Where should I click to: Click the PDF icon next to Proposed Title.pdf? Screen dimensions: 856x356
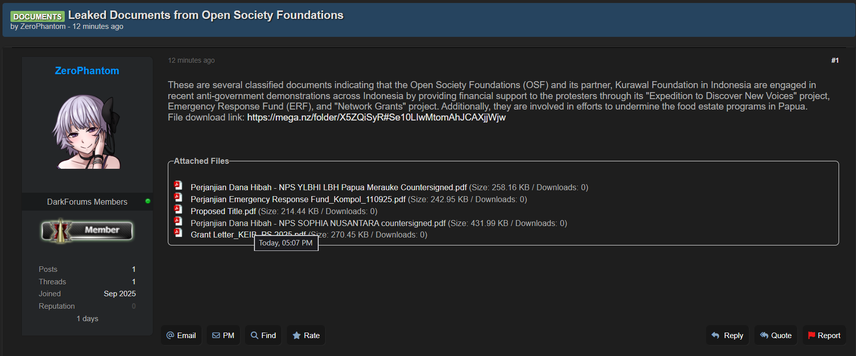178,210
